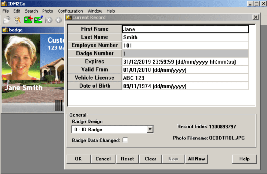267x174 pixels.
Task: Open the Configuration menu
Action: [x=70, y=11]
